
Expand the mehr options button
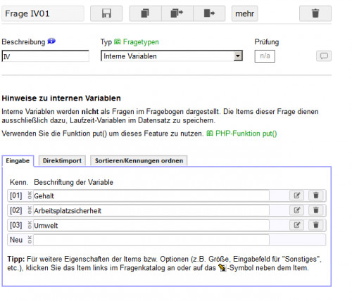[x=244, y=13]
